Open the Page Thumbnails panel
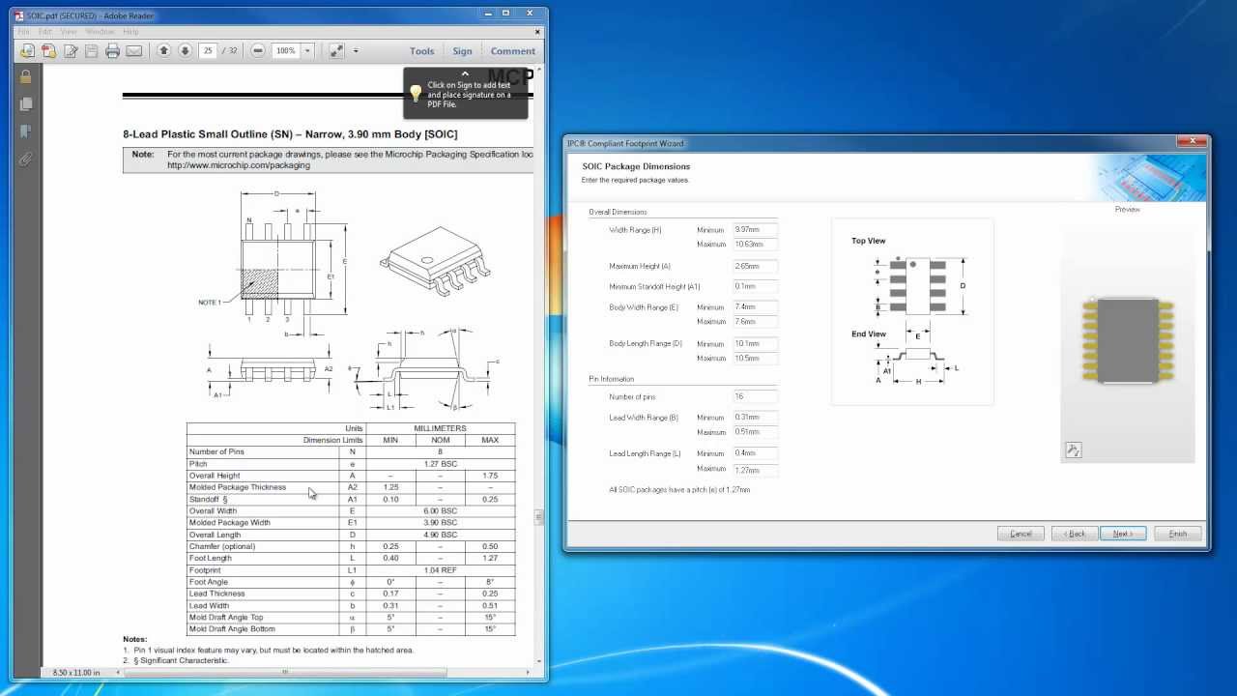 (x=25, y=103)
